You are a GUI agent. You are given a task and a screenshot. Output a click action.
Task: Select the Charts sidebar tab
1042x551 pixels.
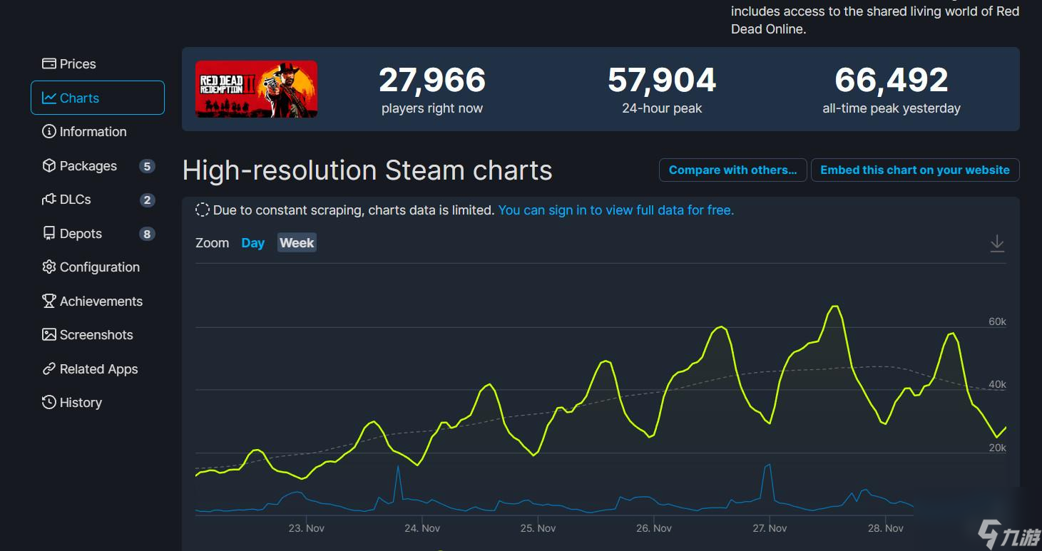click(98, 98)
